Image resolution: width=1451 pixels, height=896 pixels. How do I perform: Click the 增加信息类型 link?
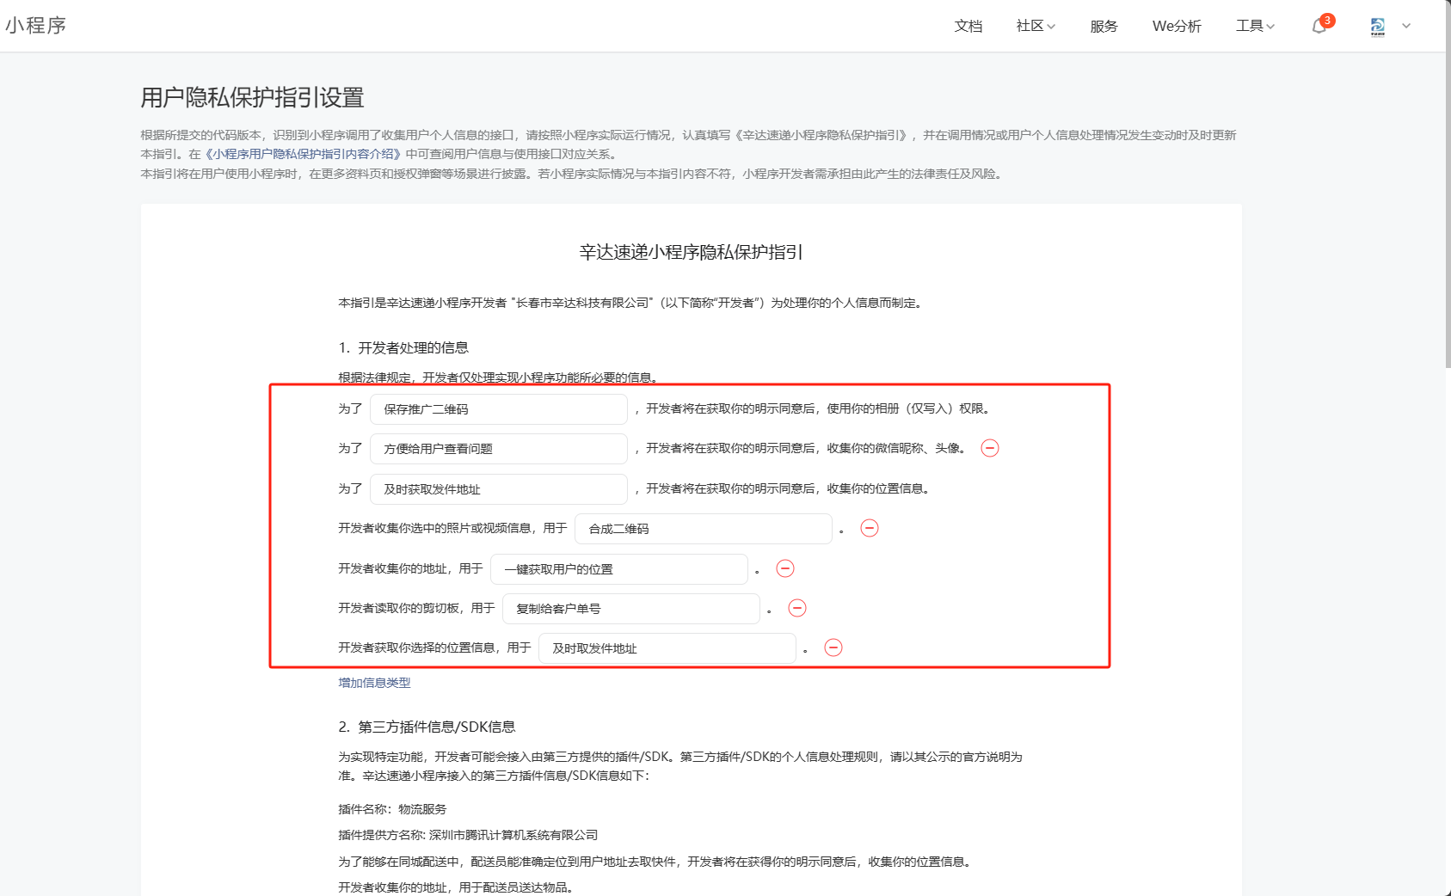374,683
